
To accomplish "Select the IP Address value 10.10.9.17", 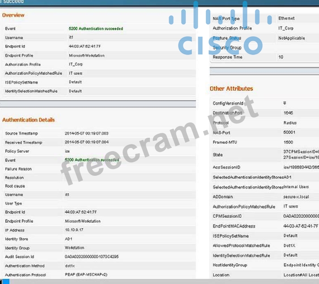I will pos(74,230).
